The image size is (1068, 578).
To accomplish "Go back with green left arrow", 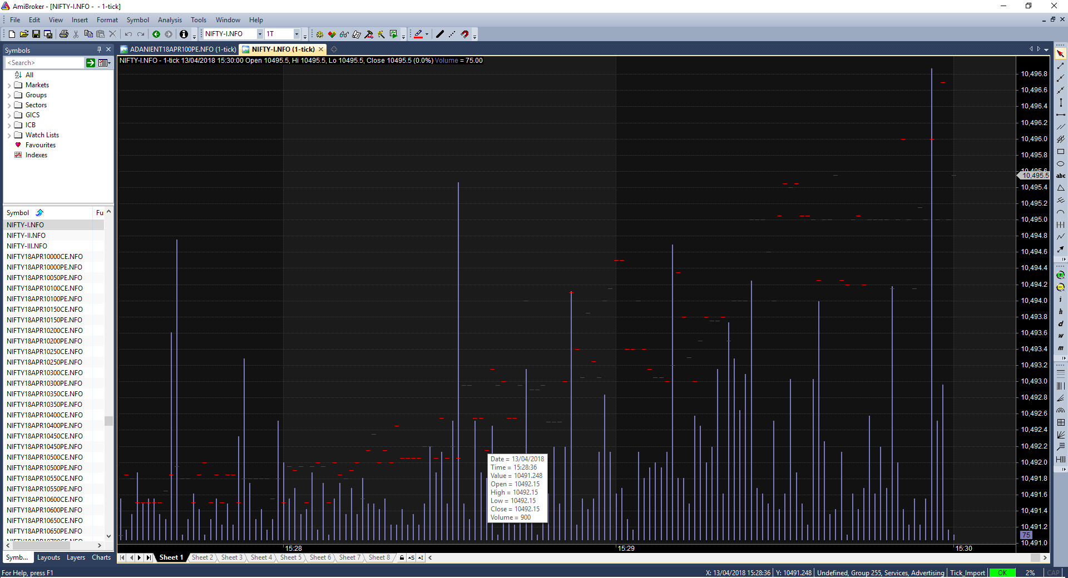I will 156,34.
